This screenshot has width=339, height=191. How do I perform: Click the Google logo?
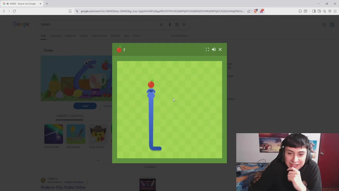click(x=21, y=24)
